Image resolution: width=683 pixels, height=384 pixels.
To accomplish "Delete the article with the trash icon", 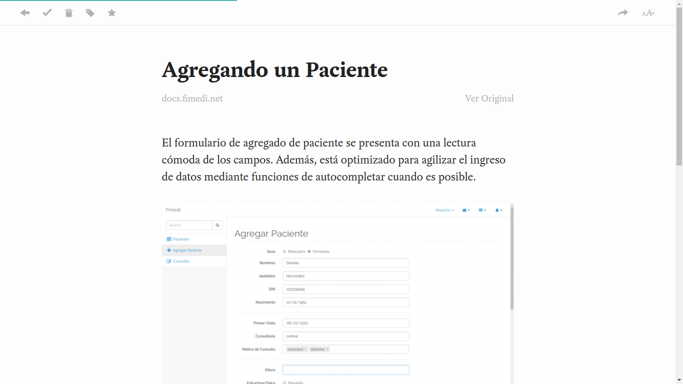I will (68, 12).
